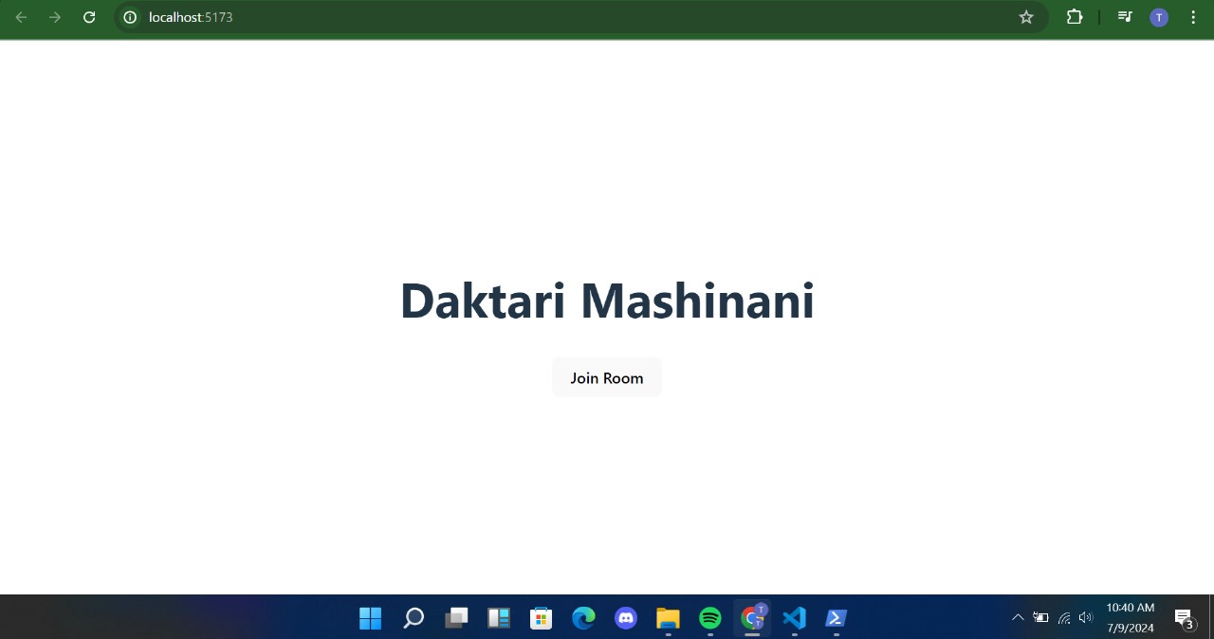The height and width of the screenshot is (639, 1214).
Task: Open Visual Studio Code from taskbar
Action: coord(793,618)
